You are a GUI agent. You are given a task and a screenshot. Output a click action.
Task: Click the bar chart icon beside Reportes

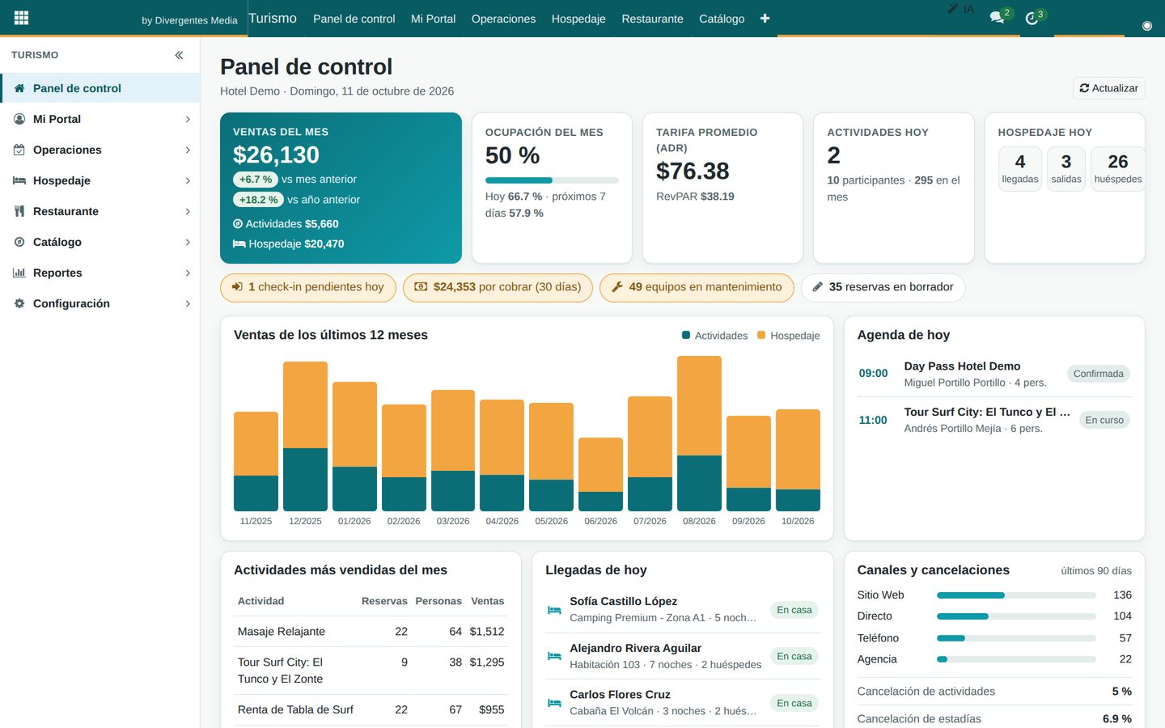(19, 273)
